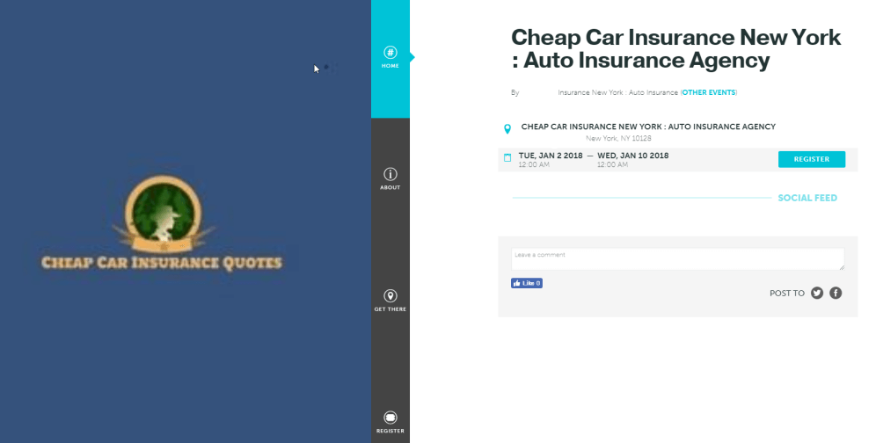Open the Get There map pin
The width and height of the screenshot is (876, 443).
click(390, 296)
